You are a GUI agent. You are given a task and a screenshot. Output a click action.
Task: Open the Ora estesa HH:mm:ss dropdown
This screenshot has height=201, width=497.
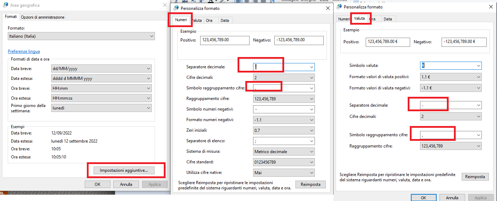(x=101, y=98)
